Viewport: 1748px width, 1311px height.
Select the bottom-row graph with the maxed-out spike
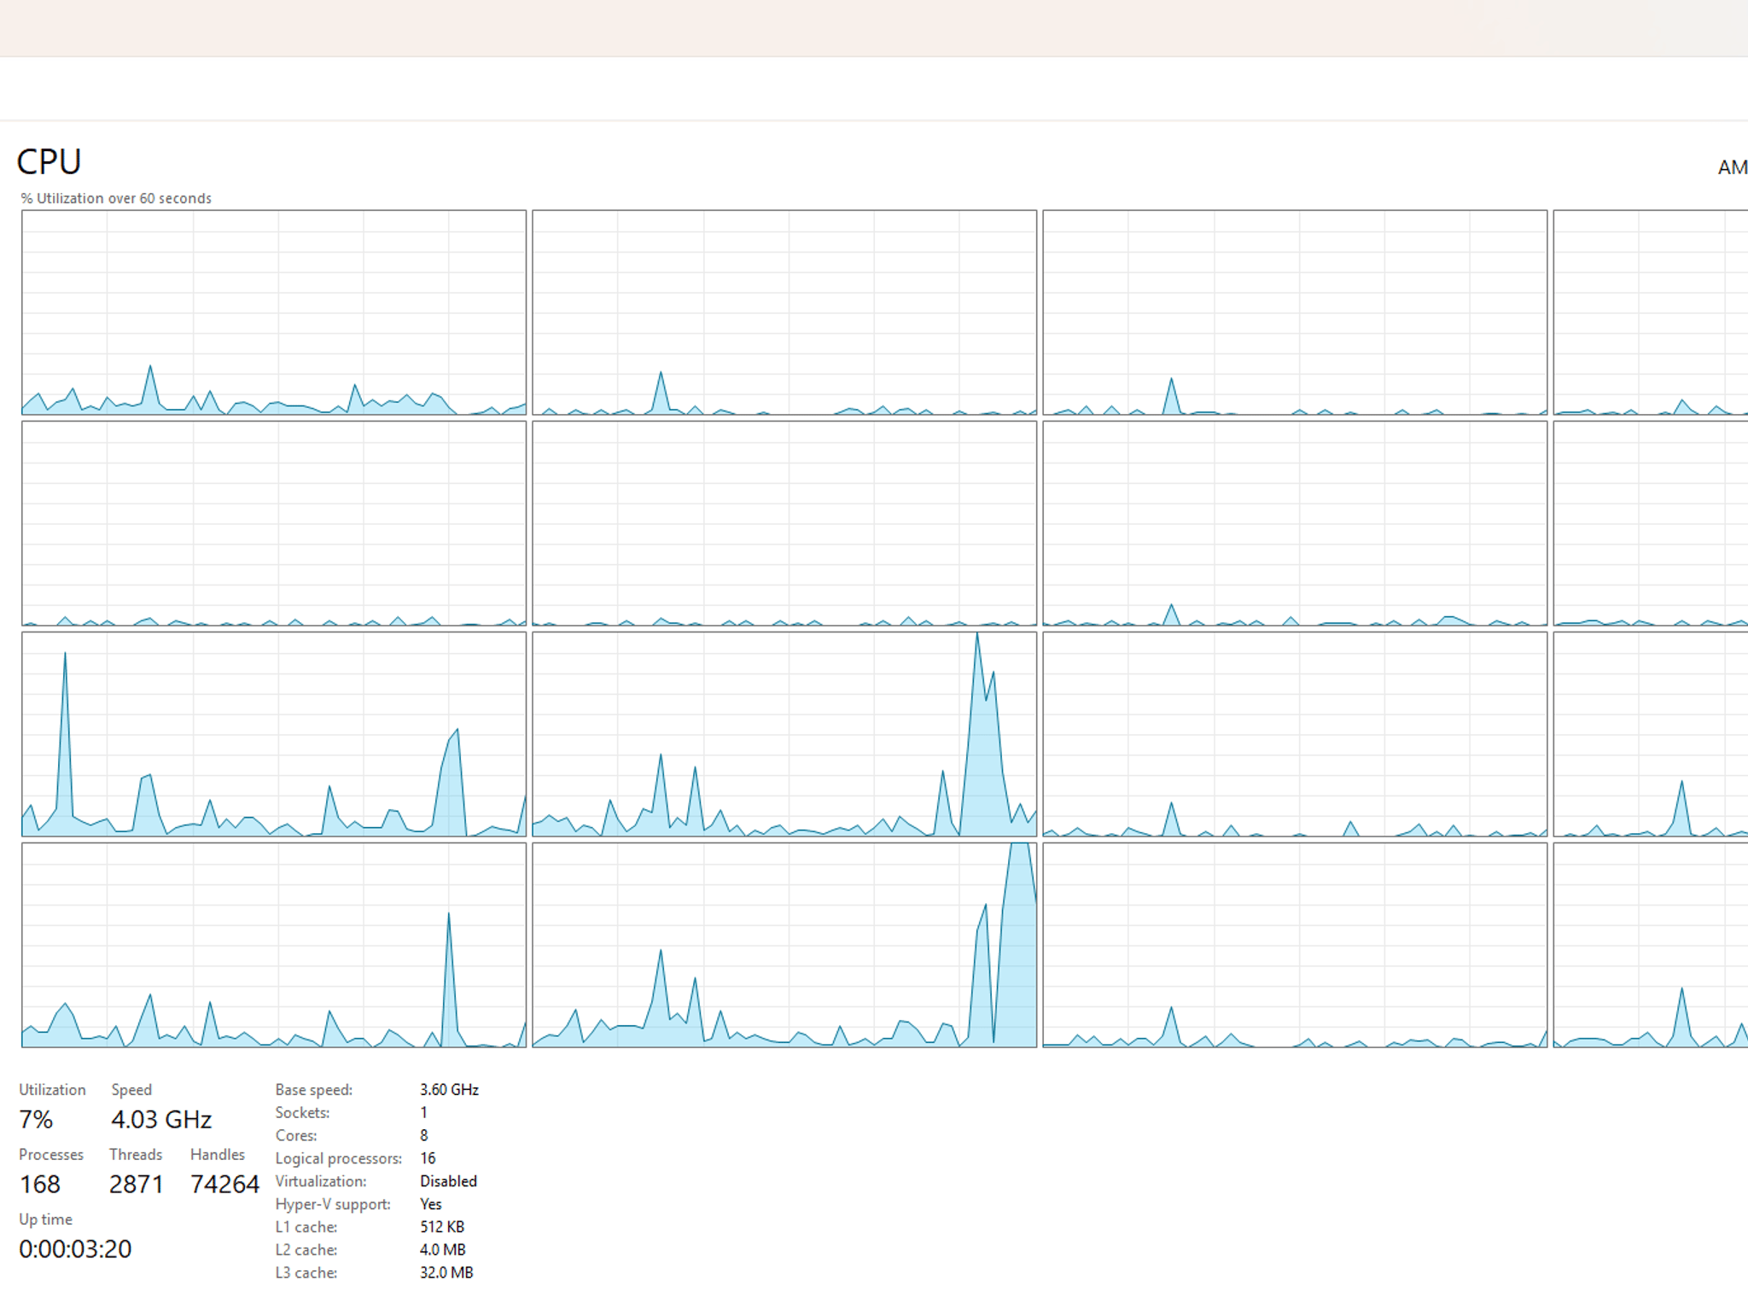pyautogui.click(x=784, y=945)
